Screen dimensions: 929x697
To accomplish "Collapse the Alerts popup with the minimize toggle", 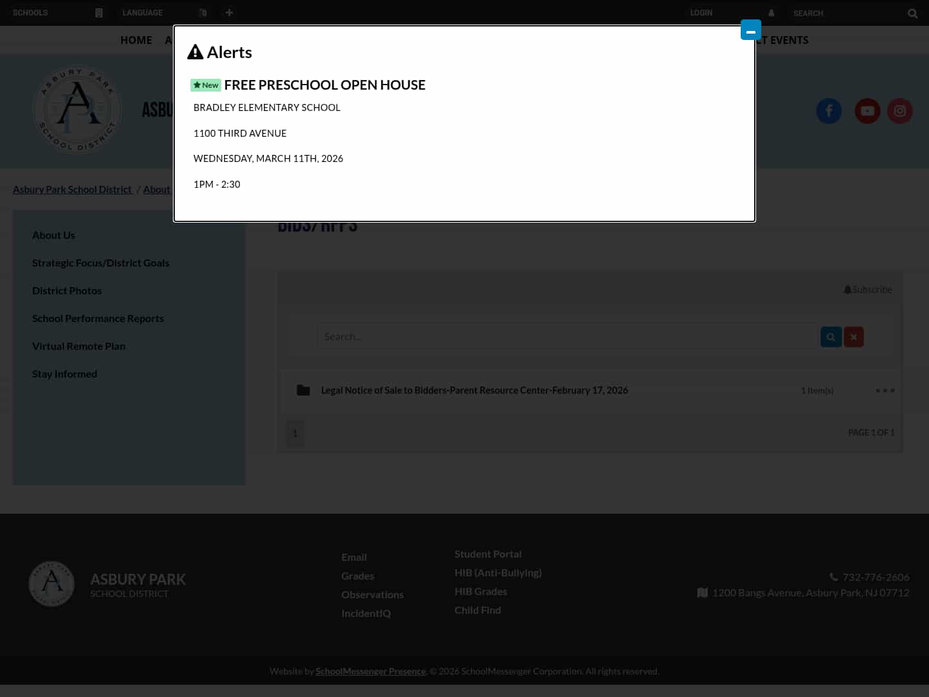I will point(750,30).
